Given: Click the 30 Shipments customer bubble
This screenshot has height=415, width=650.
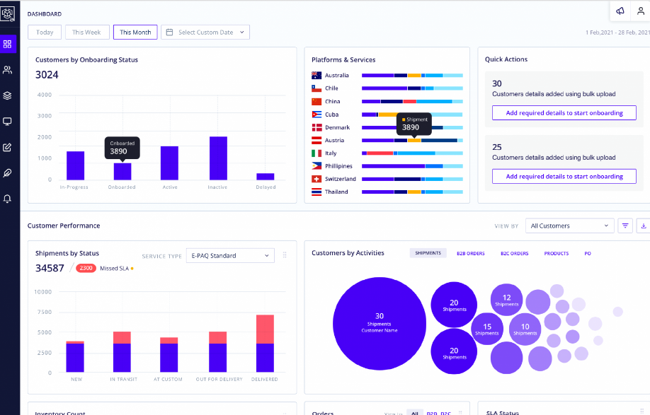Looking at the screenshot, I should [380, 323].
